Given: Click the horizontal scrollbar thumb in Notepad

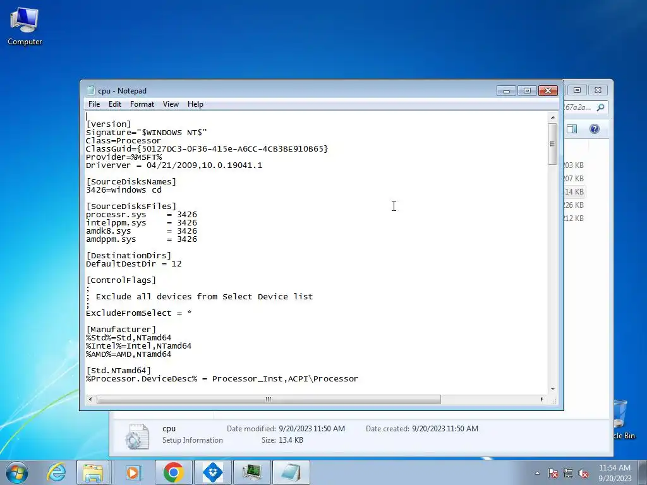Looking at the screenshot, I should pos(269,399).
